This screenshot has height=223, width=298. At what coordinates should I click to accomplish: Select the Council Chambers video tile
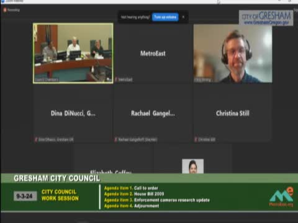73,53
